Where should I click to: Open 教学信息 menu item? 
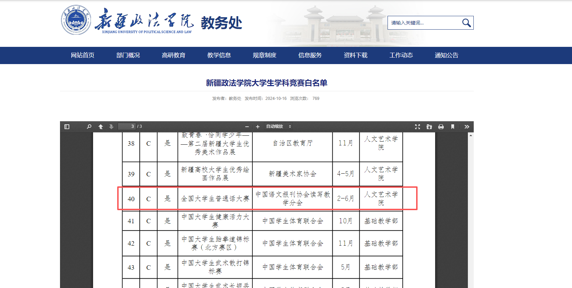coord(219,55)
